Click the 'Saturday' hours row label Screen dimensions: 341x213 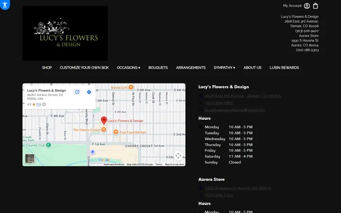point(212,156)
